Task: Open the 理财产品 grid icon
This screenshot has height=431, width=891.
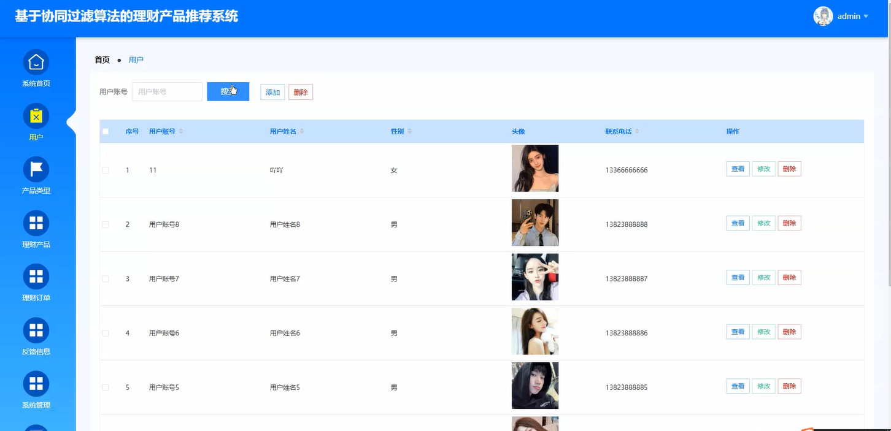Action: pyautogui.click(x=36, y=223)
